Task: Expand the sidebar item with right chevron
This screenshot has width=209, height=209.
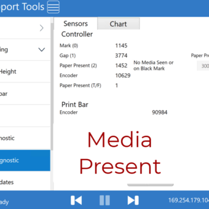Action: pyautogui.click(x=25, y=28)
